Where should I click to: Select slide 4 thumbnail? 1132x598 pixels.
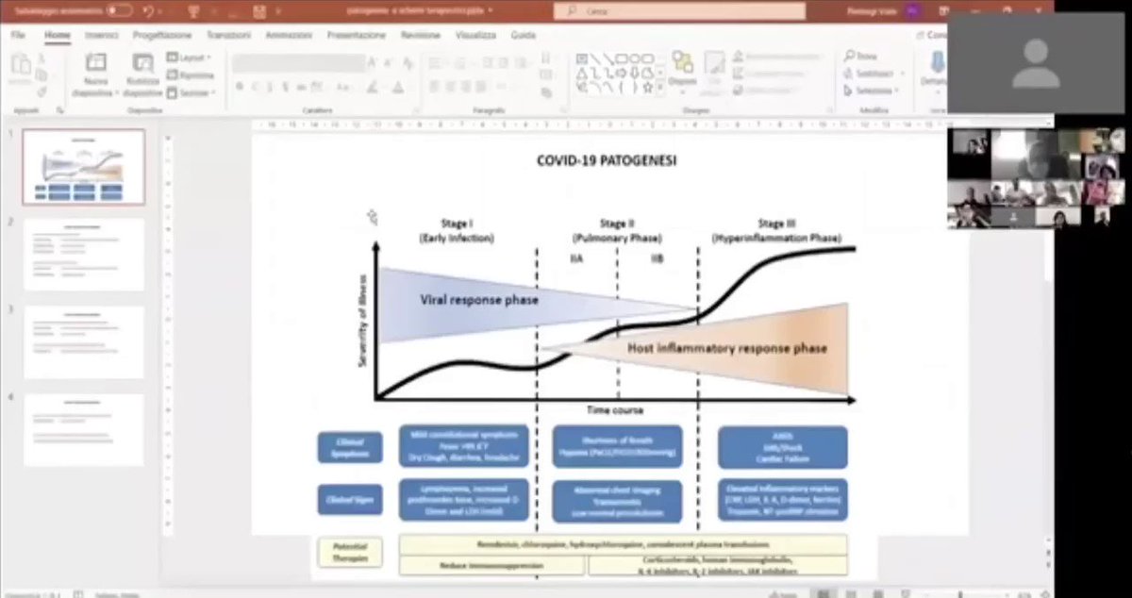tap(84, 429)
